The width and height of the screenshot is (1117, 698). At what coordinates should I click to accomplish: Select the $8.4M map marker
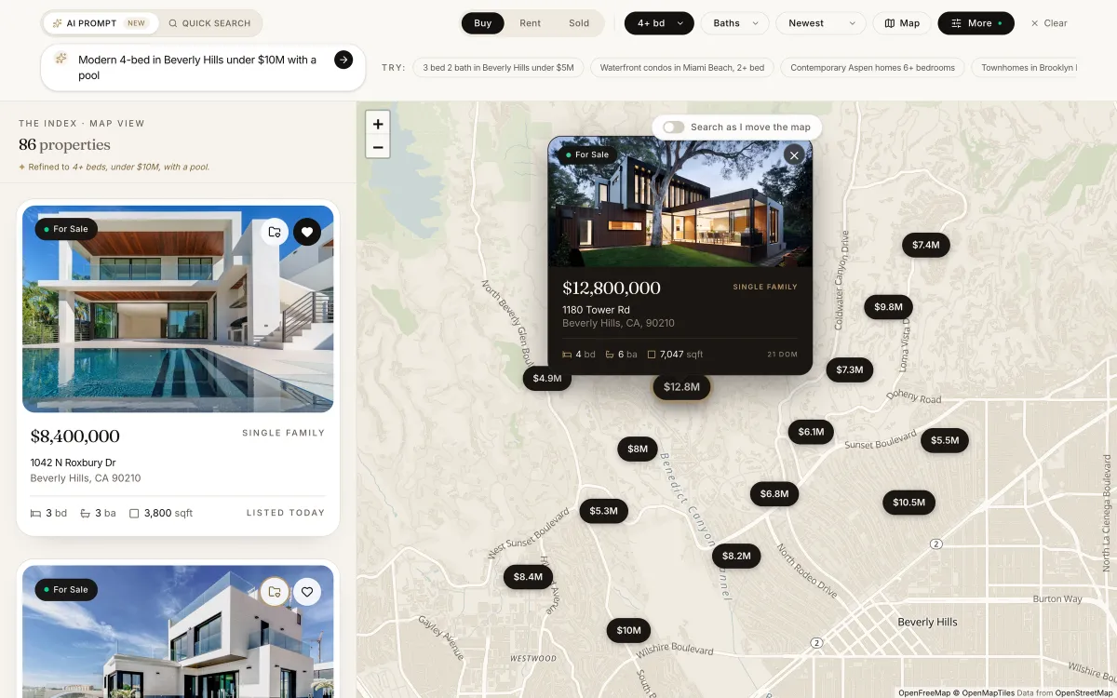[x=528, y=577]
